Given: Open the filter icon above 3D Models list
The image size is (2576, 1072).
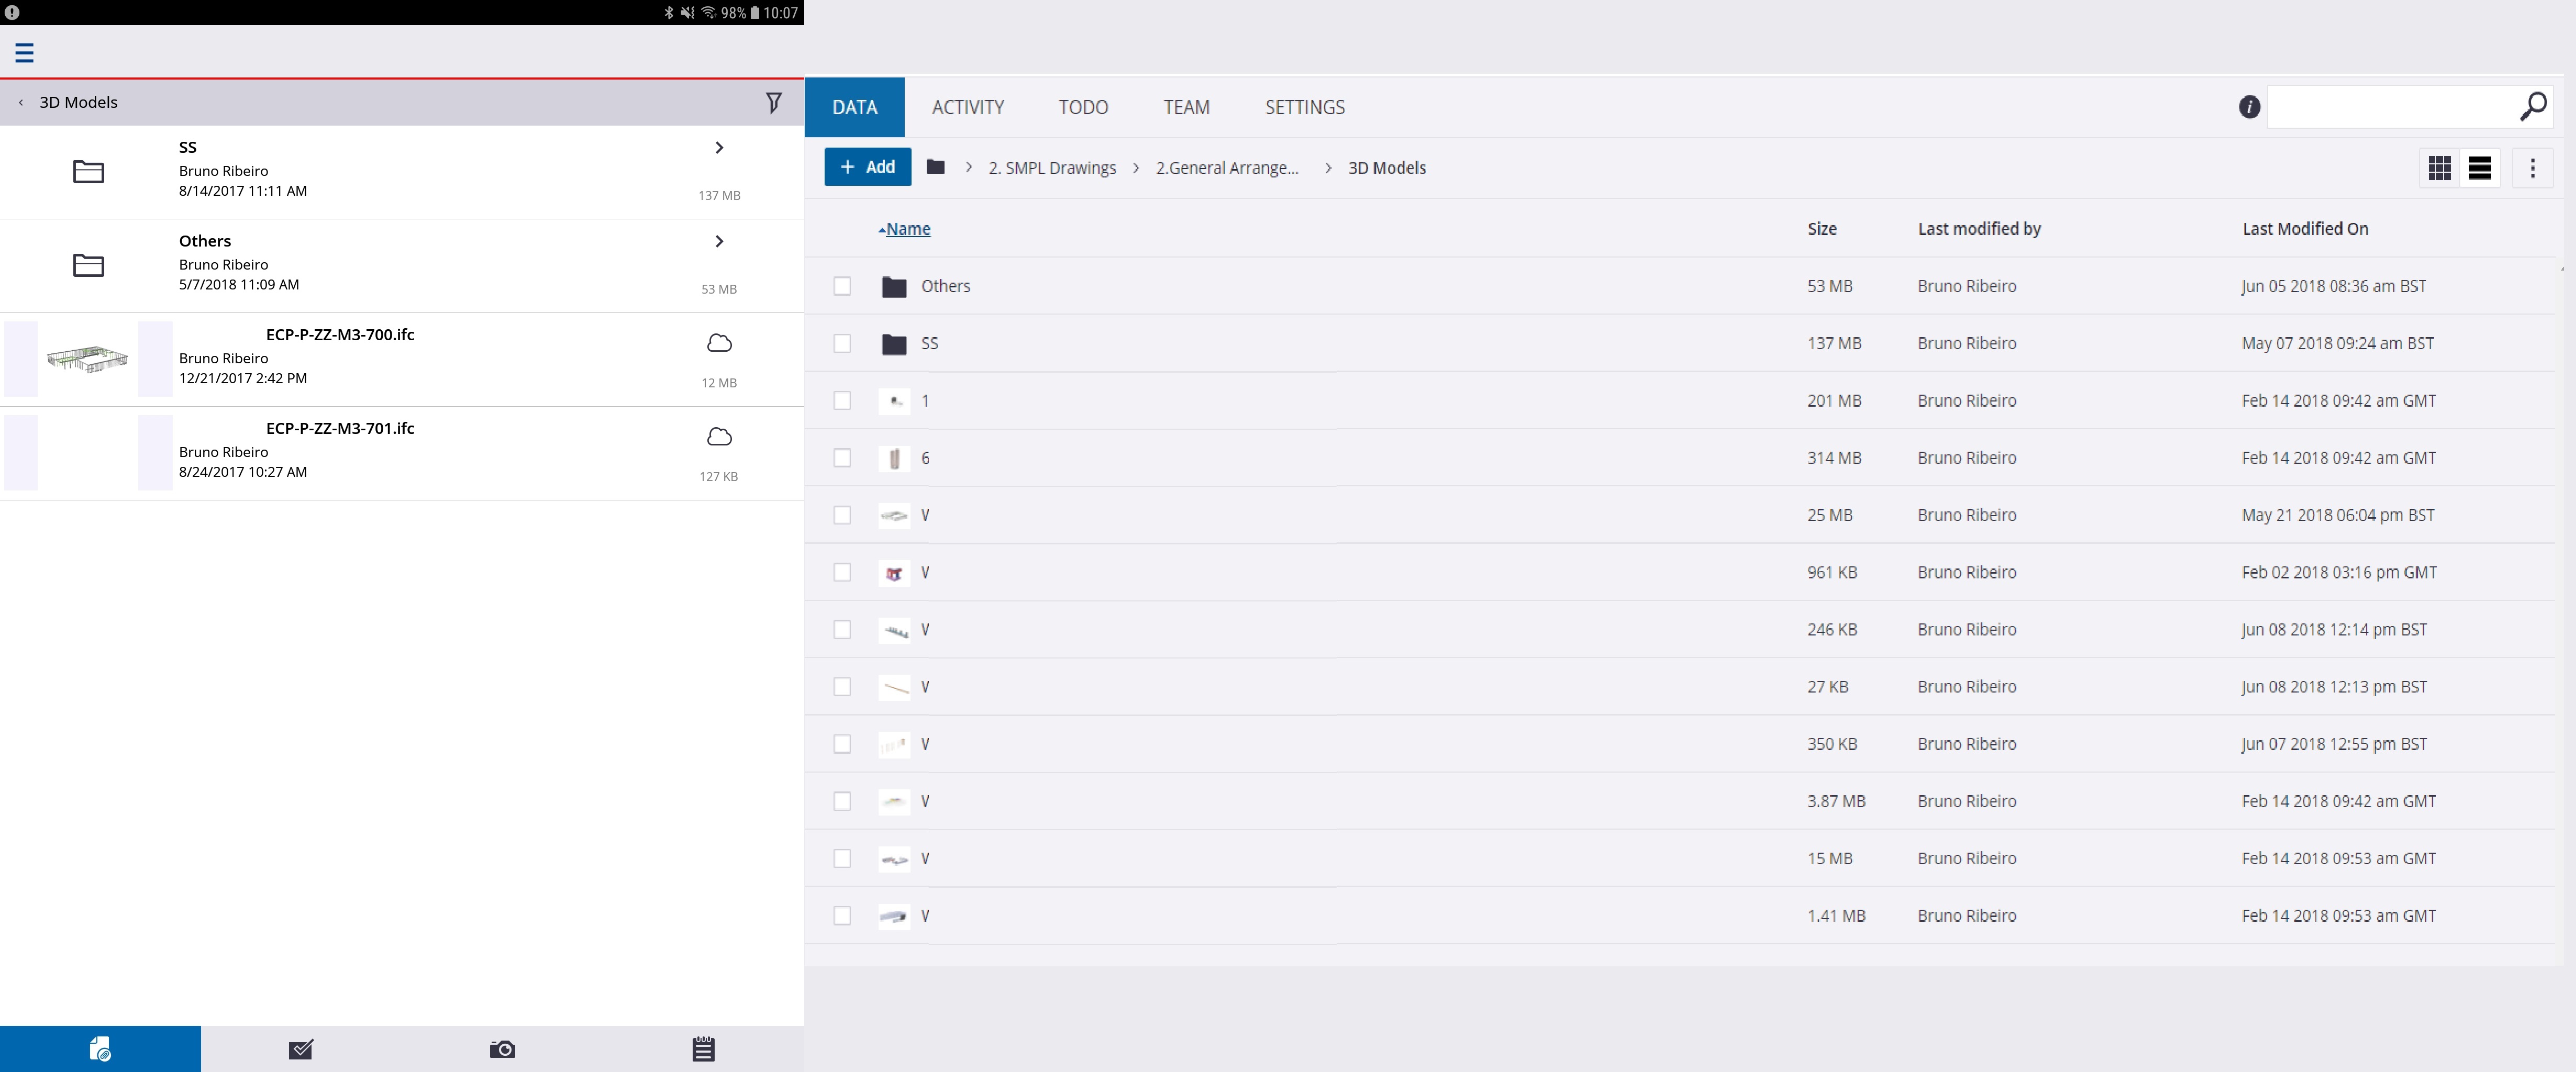Looking at the screenshot, I should (775, 101).
